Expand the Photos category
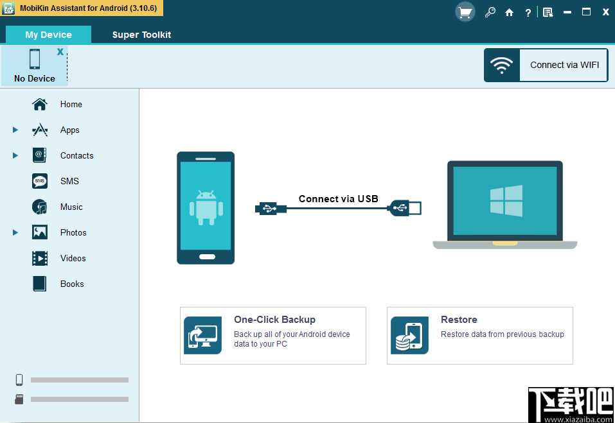The image size is (615, 423). coord(15,232)
